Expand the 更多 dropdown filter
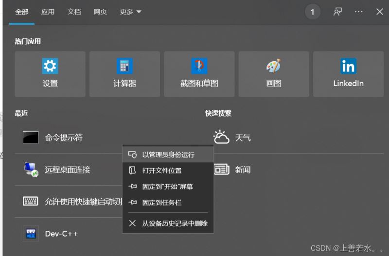 coord(131,12)
